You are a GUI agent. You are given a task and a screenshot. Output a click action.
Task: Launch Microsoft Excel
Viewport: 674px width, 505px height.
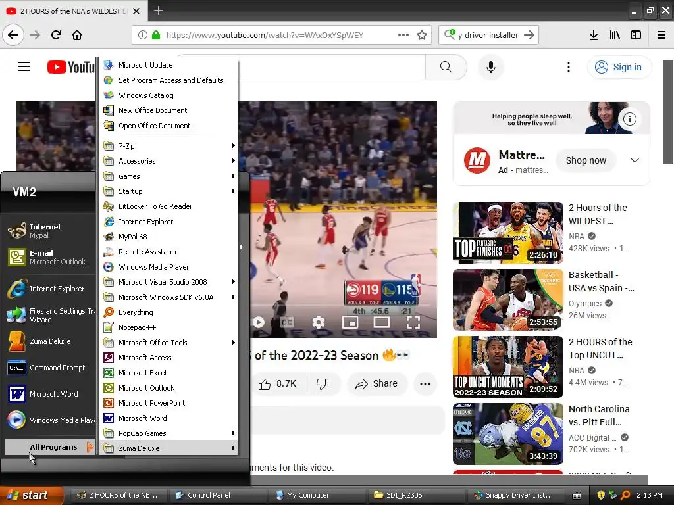click(x=168, y=373)
